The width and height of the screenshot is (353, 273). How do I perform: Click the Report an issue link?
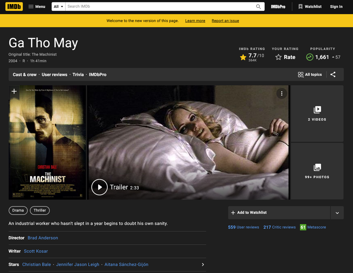pos(225,21)
